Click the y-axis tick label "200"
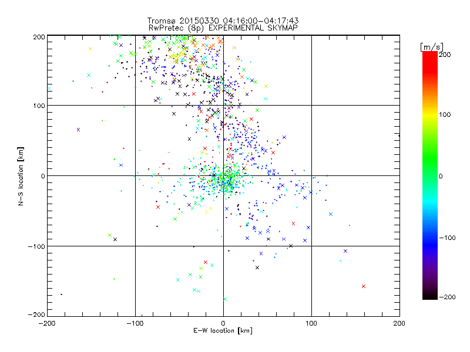 (x=39, y=37)
